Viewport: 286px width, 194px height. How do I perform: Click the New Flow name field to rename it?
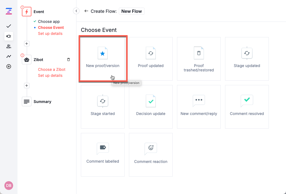coord(131,11)
